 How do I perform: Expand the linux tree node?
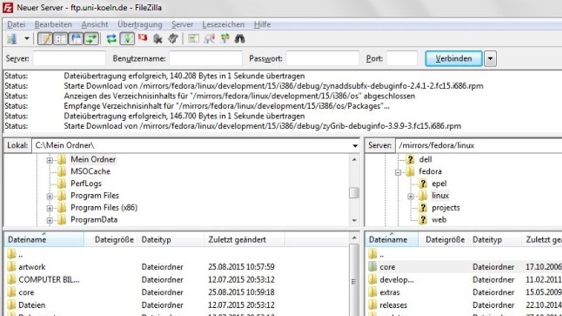pyautogui.click(x=411, y=196)
